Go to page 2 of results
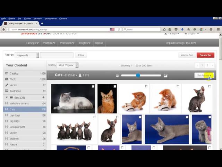Viewport: 222px width, 167px height. pos(207,65)
